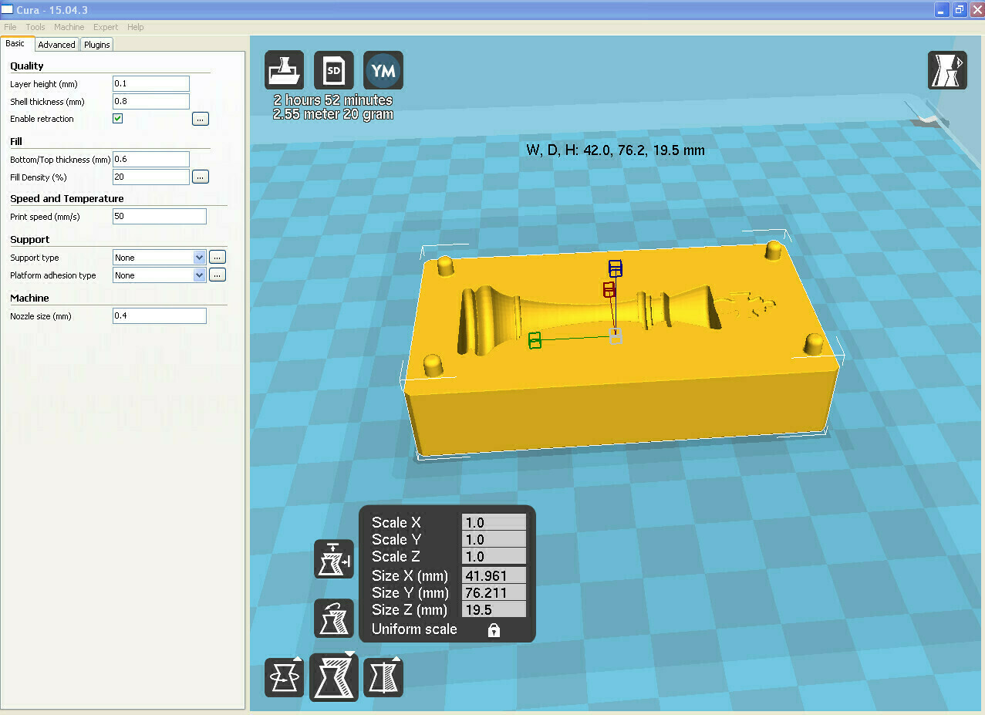Click the Scale to max icon
985x715 pixels.
click(x=334, y=559)
